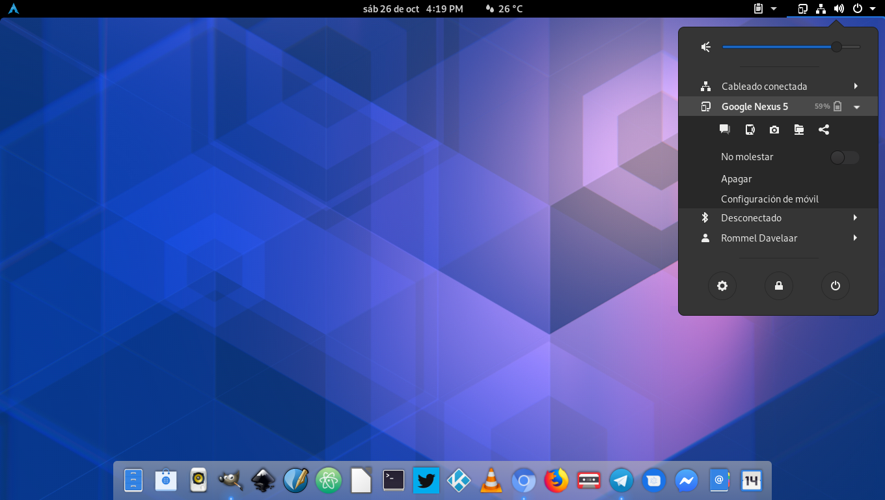Click the top bar volume icon
Viewport: 885px width, 500px height.
pos(839,8)
